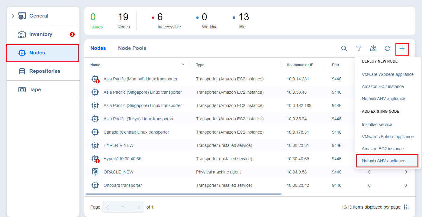Refresh the nodes list

tap(387, 48)
